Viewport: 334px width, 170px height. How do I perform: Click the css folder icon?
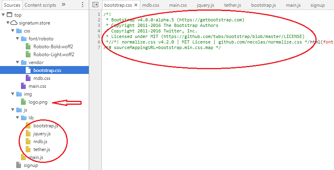(19, 30)
